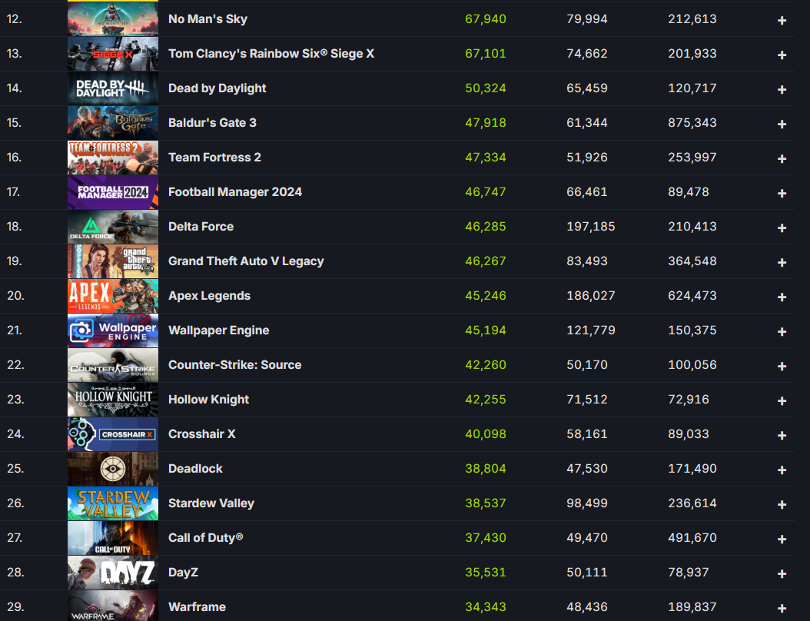Select current players value 67,940

[x=486, y=19]
